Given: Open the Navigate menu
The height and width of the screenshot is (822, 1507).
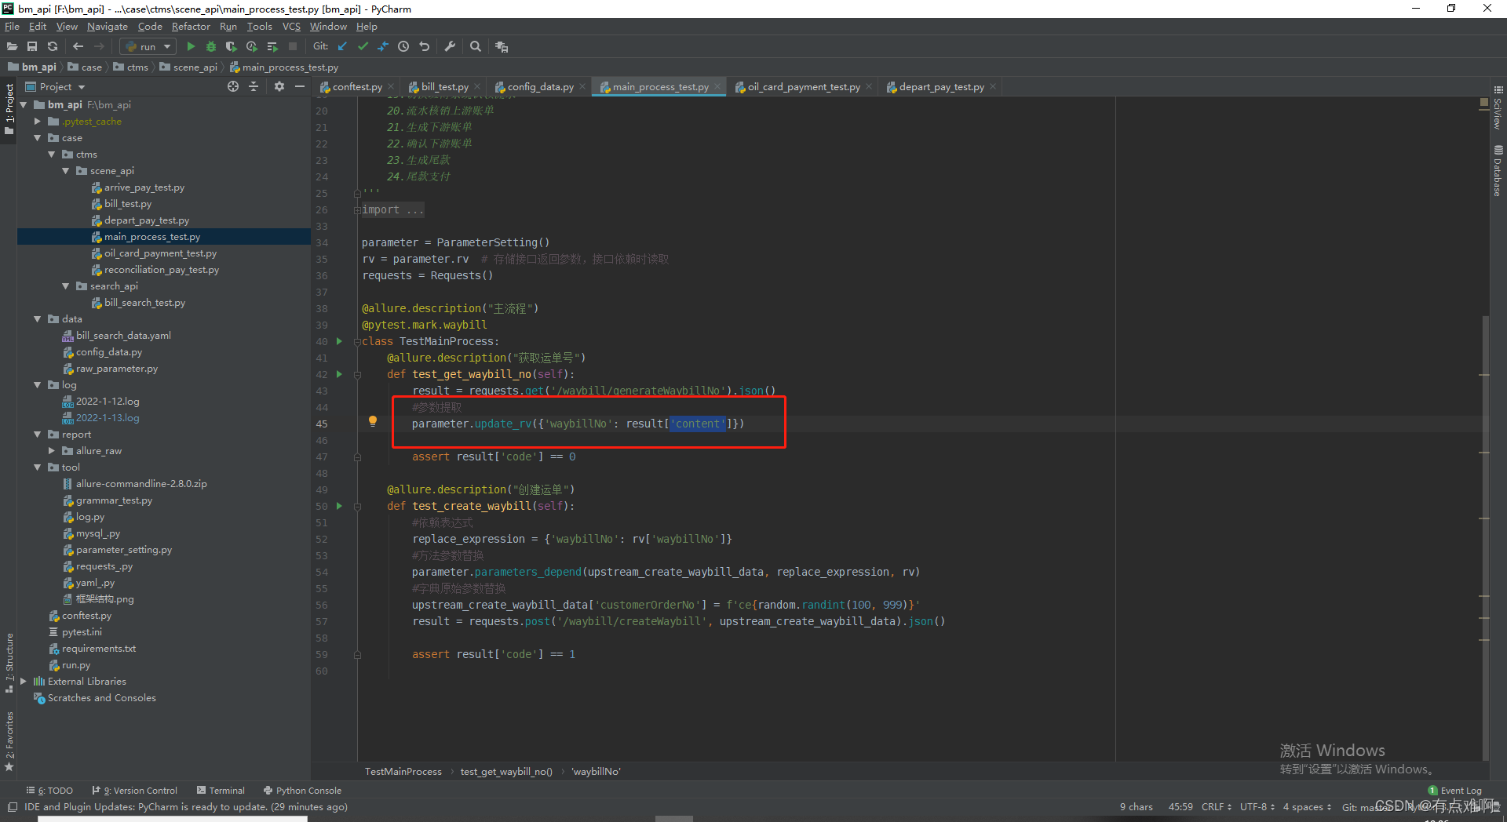Looking at the screenshot, I should 107,26.
